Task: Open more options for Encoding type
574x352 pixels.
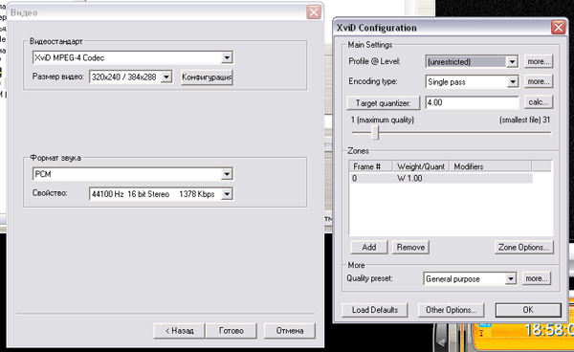Action: click(x=539, y=81)
